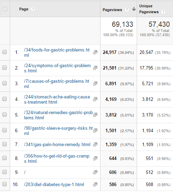173x192 pixels.
Task: Show help tooltip for Pageviews column
Action: (127, 9)
